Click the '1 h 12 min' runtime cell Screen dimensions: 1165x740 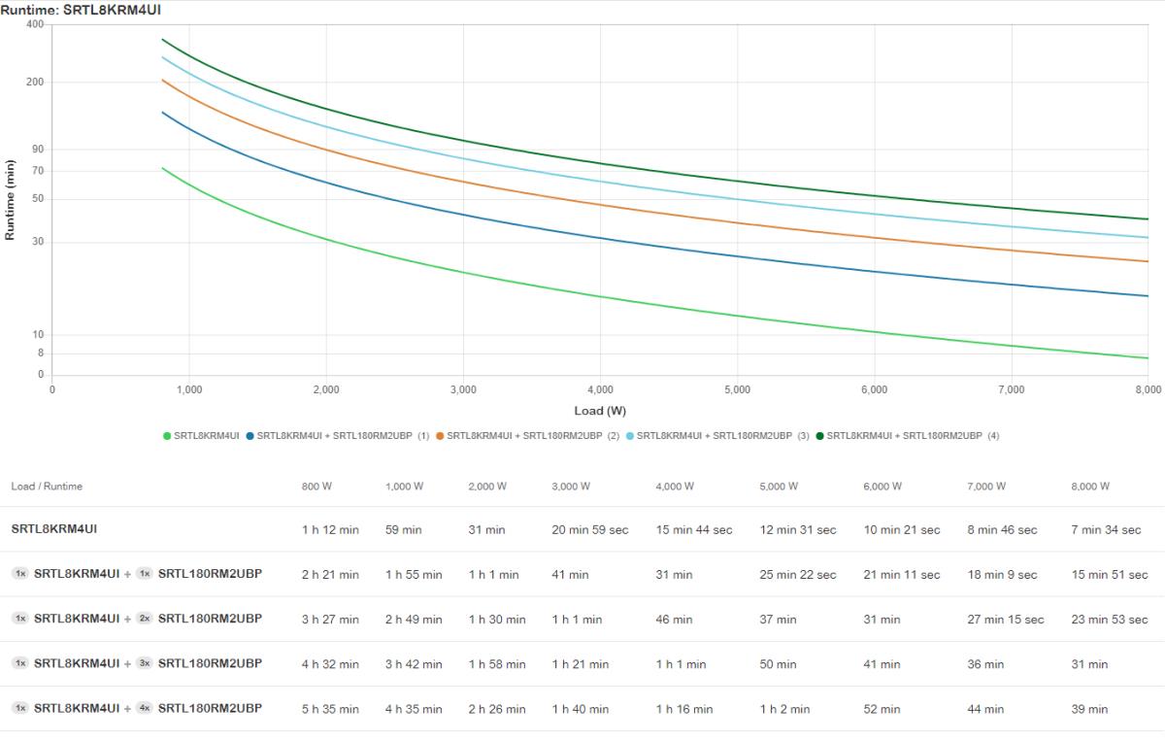point(330,530)
